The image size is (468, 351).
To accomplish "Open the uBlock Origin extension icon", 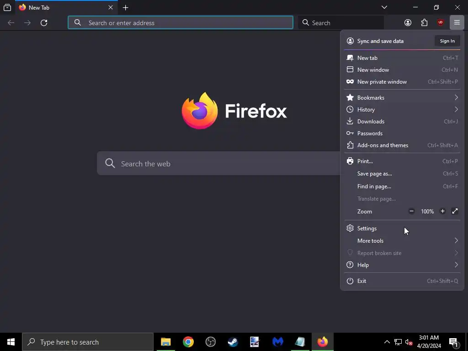I will pos(441,23).
